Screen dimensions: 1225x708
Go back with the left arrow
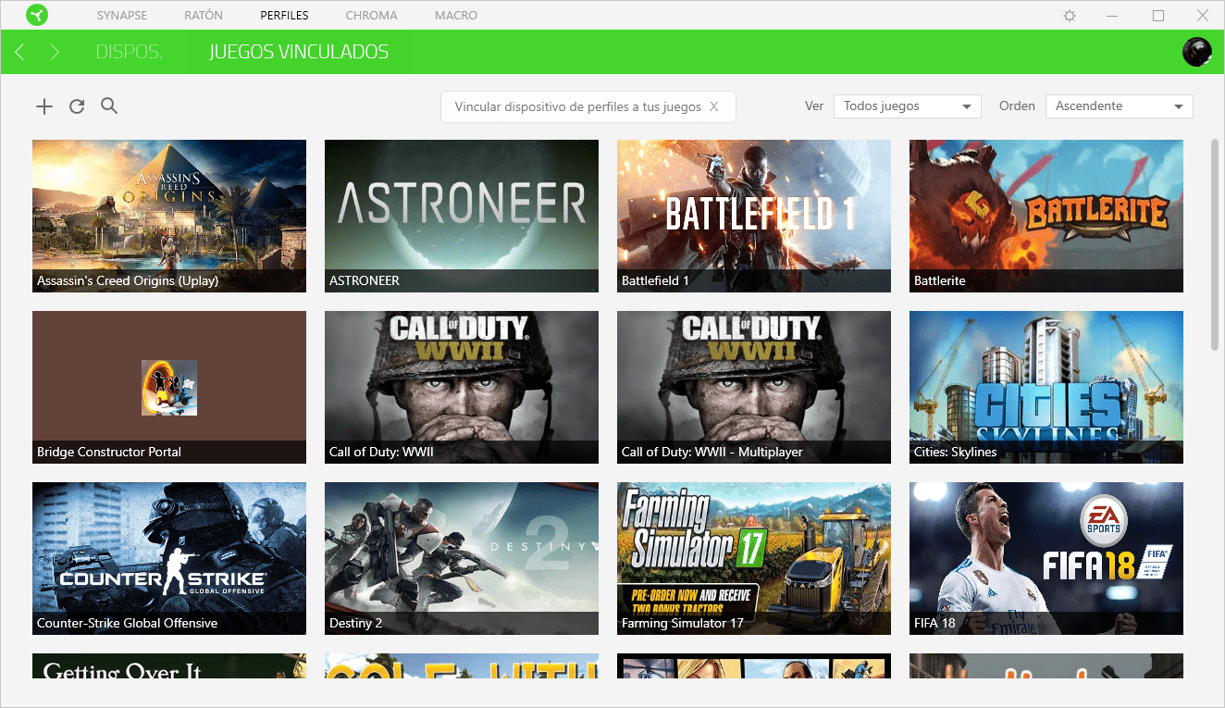click(x=19, y=52)
